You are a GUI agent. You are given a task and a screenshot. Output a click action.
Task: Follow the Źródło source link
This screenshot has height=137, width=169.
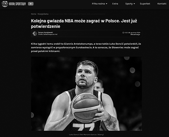pos(48,35)
